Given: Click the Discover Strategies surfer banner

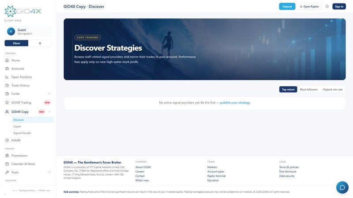Looking at the screenshot, I should tap(205, 49).
